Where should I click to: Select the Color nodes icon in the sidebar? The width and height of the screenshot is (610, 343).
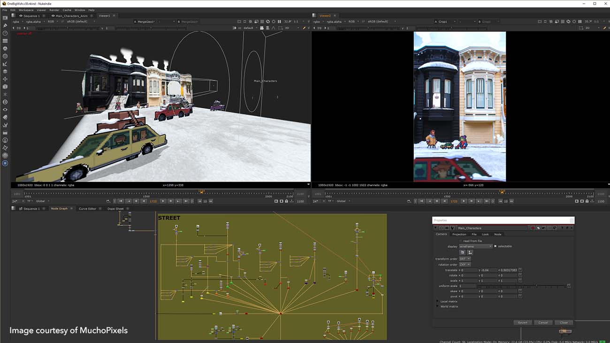coord(5,49)
